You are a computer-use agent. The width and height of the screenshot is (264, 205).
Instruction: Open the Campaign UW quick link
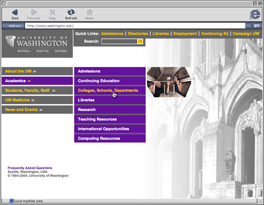pyautogui.click(x=246, y=34)
